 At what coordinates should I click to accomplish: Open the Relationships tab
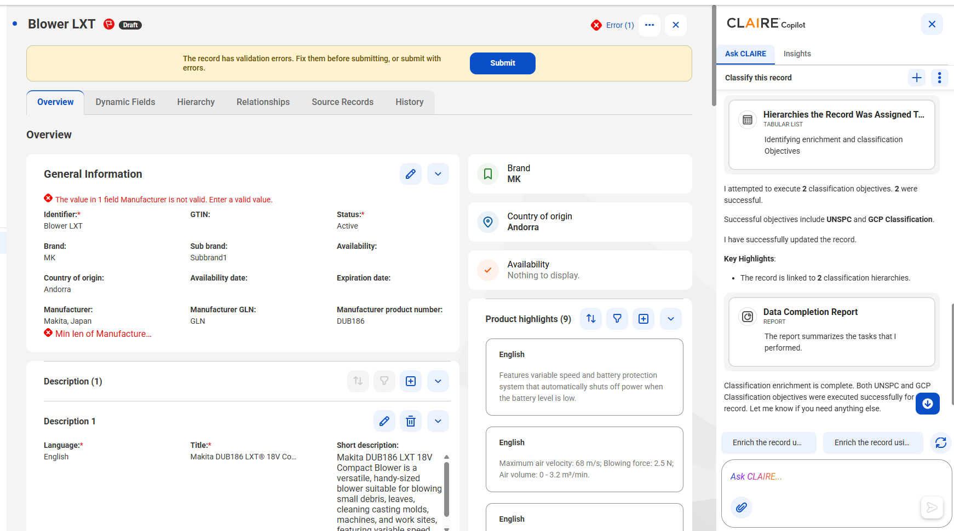pyautogui.click(x=263, y=102)
